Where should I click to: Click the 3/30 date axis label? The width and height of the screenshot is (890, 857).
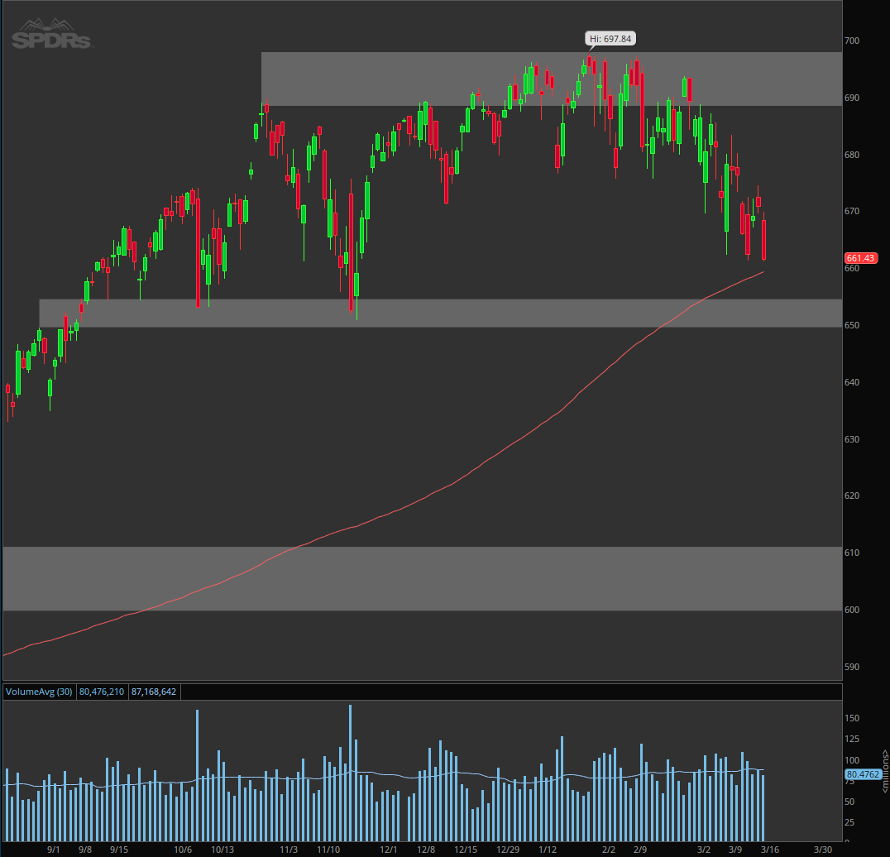pos(823,850)
